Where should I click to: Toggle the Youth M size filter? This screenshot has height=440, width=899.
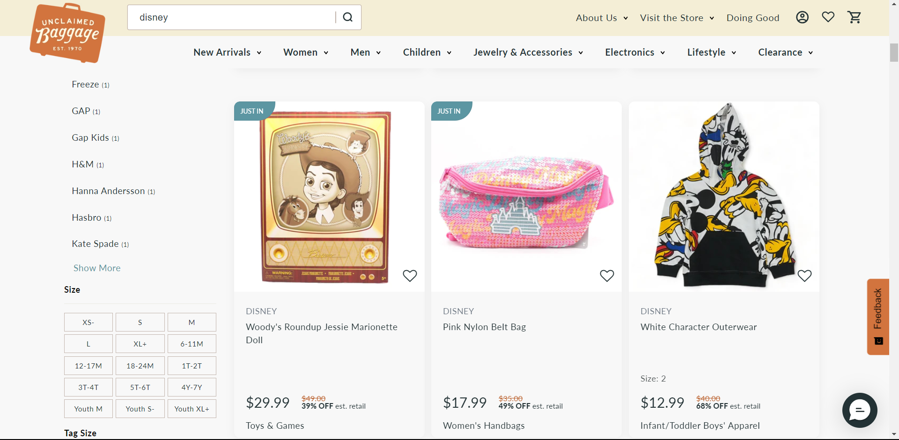click(88, 409)
